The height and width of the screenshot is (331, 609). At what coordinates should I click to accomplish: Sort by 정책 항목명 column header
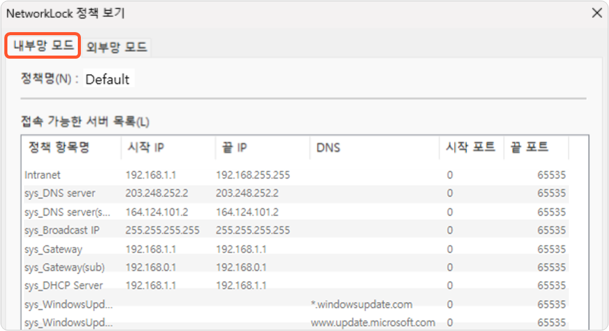[x=71, y=147]
